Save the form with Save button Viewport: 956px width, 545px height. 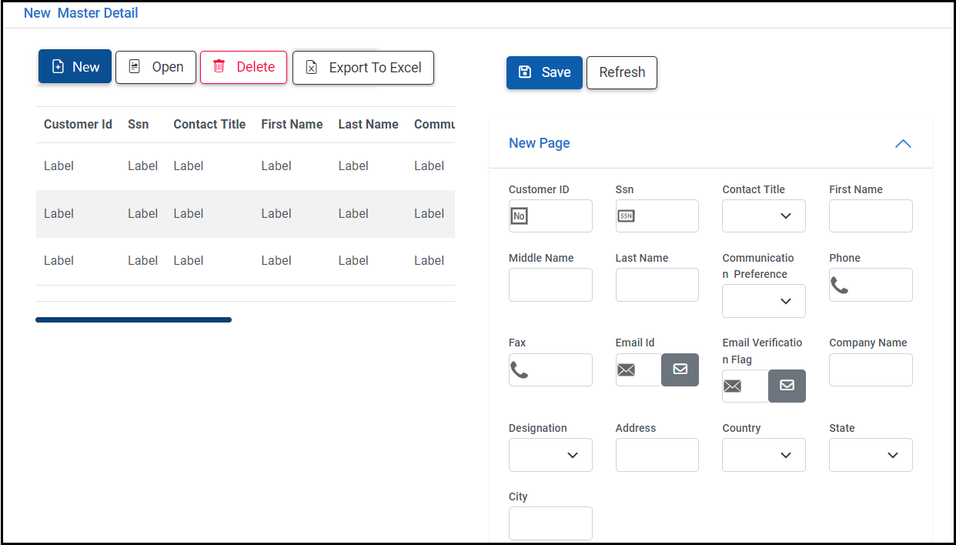click(544, 72)
